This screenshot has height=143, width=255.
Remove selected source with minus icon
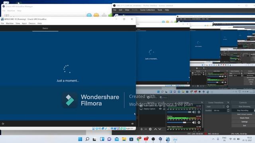point(146,129)
